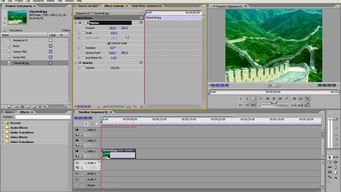The width and height of the screenshot is (341, 192).
Task: Reset the Opacity effect with its reset icon
Action: pos(141,63)
